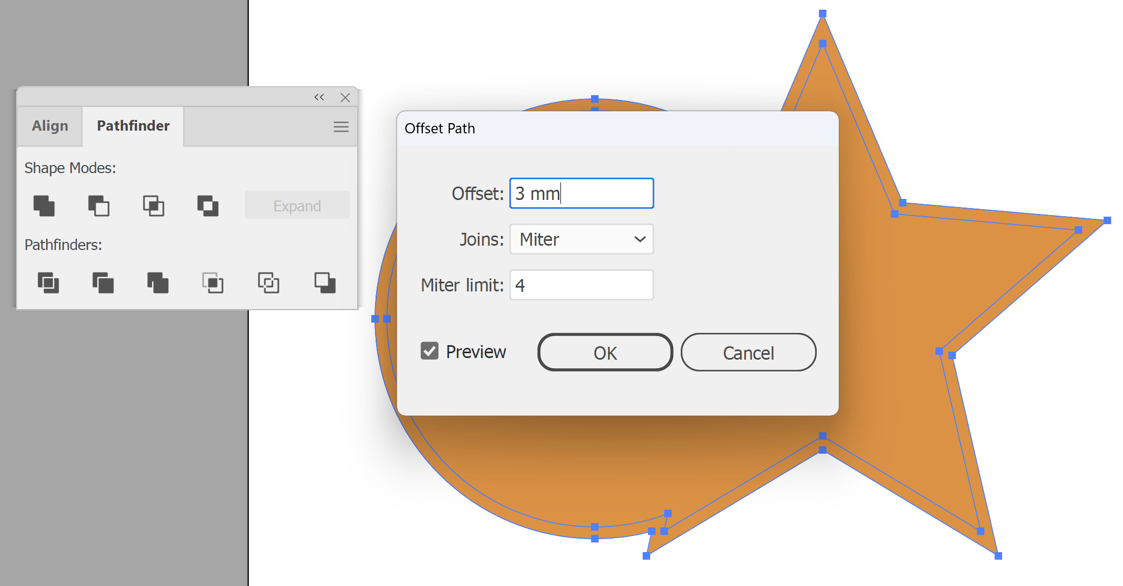Click the Offset input field
This screenshot has width=1123, height=586.
[x=581, y=194]
